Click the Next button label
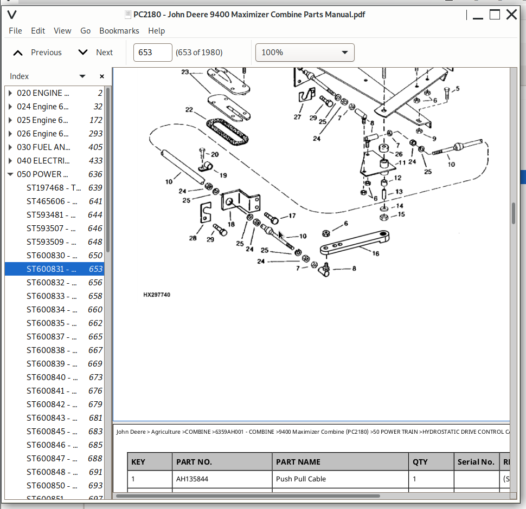The height and width of the screenshot is (509, 526). (x=104, y=53)
